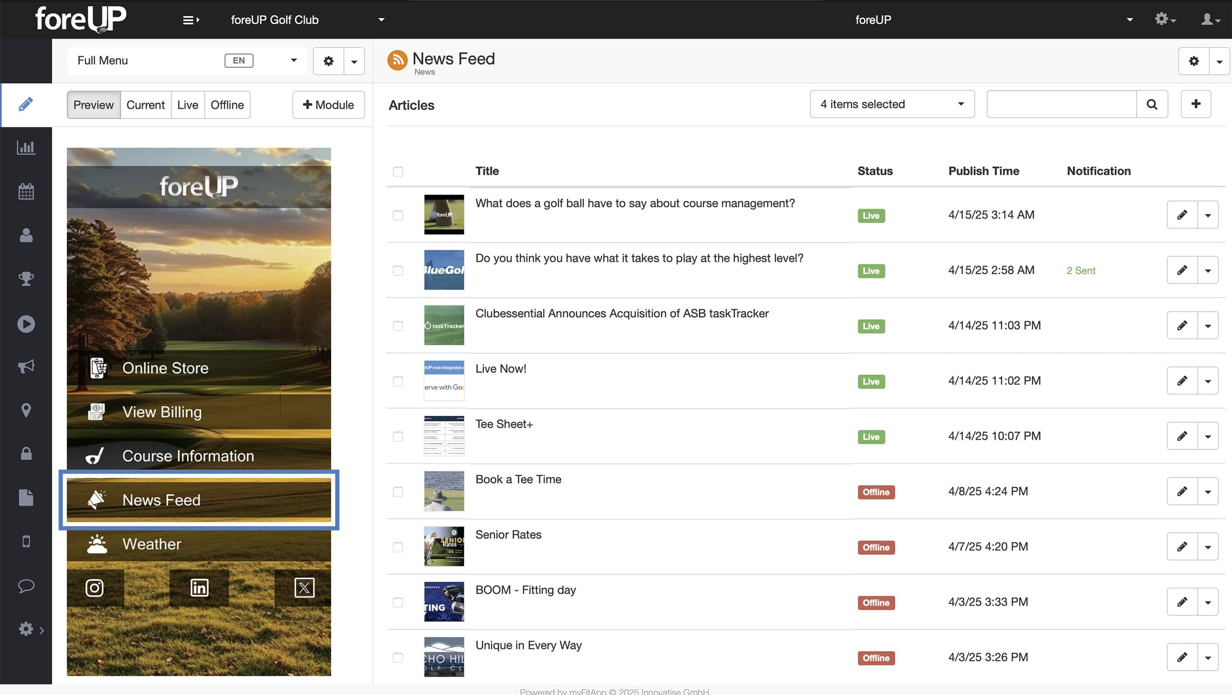This screenshot has height=695, width=1232.
Task: Tap the LinkedIn icon in app preview
Action: click(199, 588)
